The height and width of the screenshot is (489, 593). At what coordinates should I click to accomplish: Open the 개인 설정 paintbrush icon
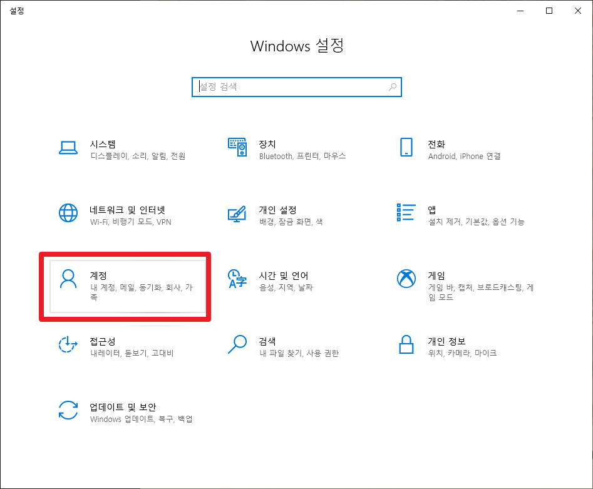coord(237,214)
